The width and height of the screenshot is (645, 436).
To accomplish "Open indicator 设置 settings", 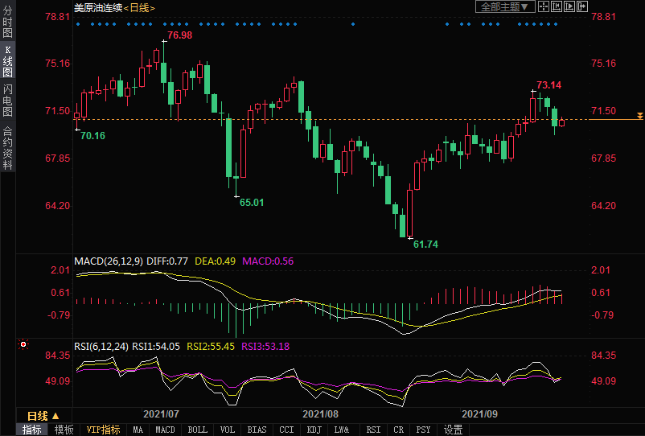I will (x=454, y=430).
